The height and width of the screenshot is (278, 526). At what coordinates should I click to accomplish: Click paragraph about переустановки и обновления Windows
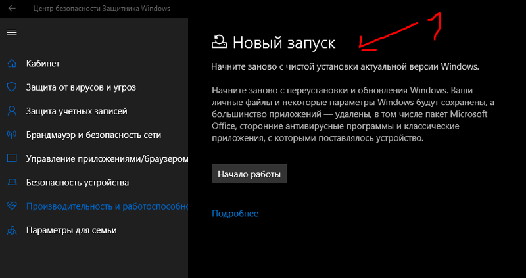point(353,114)
